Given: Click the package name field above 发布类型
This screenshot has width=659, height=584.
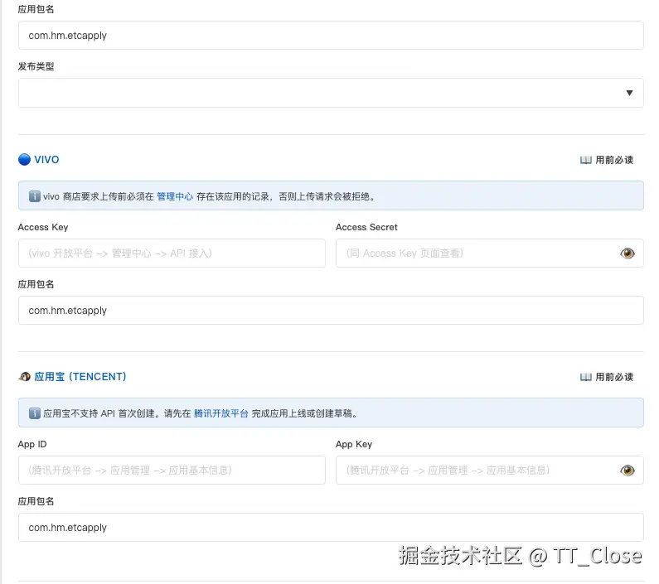Looking at the screenshot, I should tap(331, 36).
